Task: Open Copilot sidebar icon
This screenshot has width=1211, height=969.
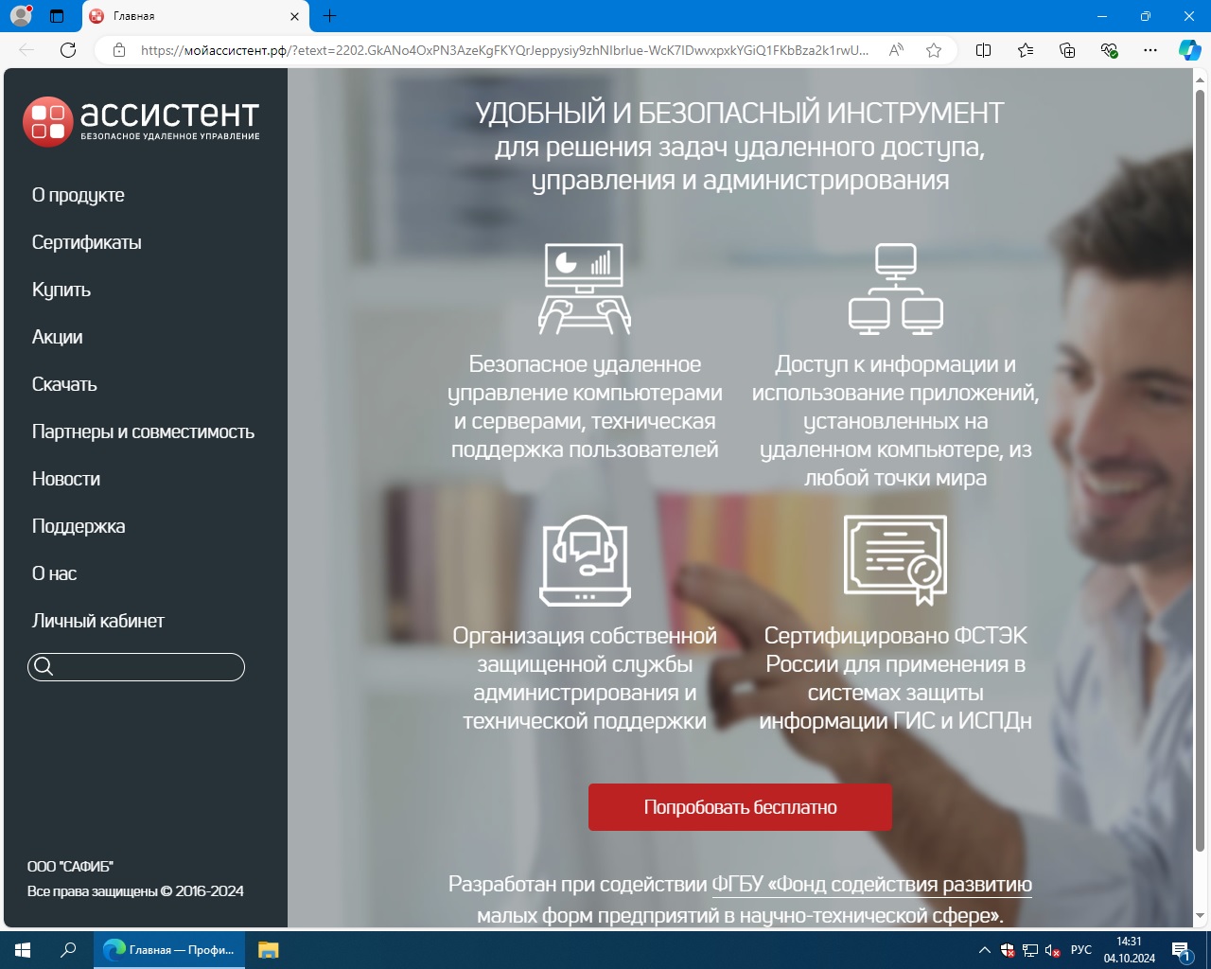Action: tap(1189, 50)
